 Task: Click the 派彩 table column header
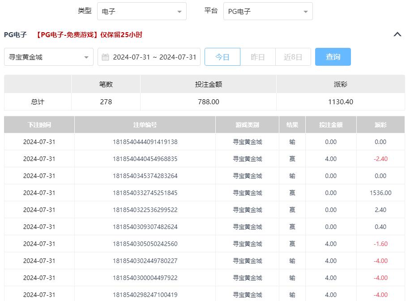(380, 125)
